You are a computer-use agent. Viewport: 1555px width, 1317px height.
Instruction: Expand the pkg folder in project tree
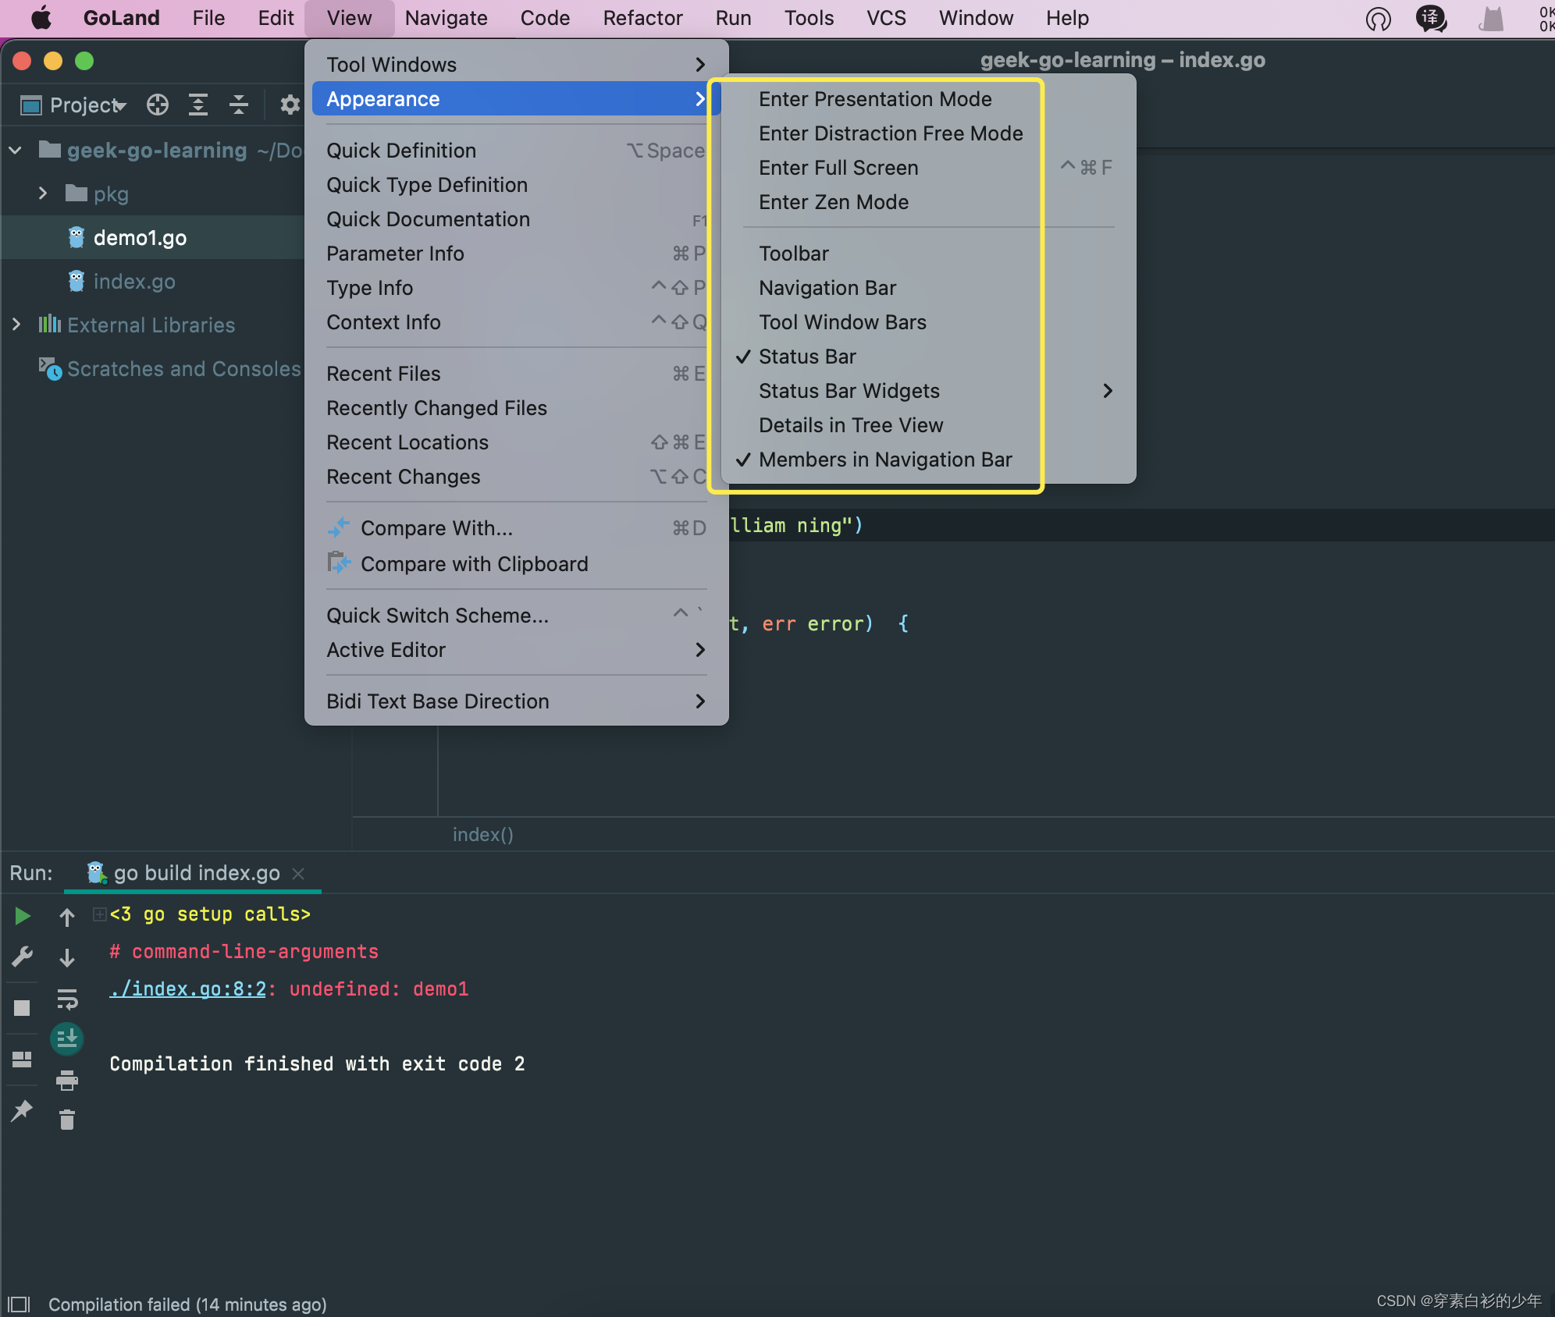click(x=43, y=193)
